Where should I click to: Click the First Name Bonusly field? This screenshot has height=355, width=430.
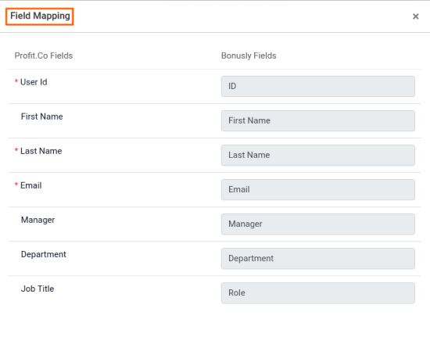pos(318,120)
